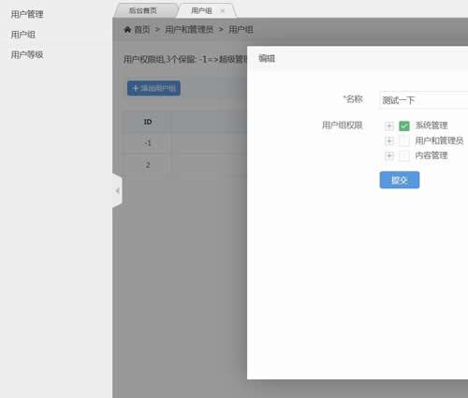This screenshot has height=398, width=468.
Task: Collapse the sidebar with arrow handle
Action: [117, 190]
